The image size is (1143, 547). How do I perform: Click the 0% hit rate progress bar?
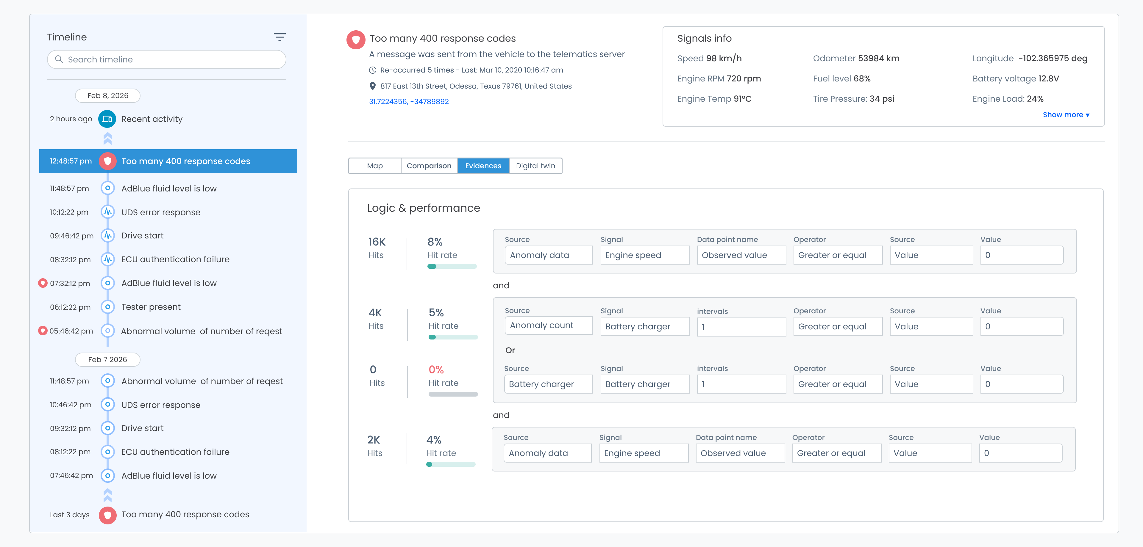(453, 394)
